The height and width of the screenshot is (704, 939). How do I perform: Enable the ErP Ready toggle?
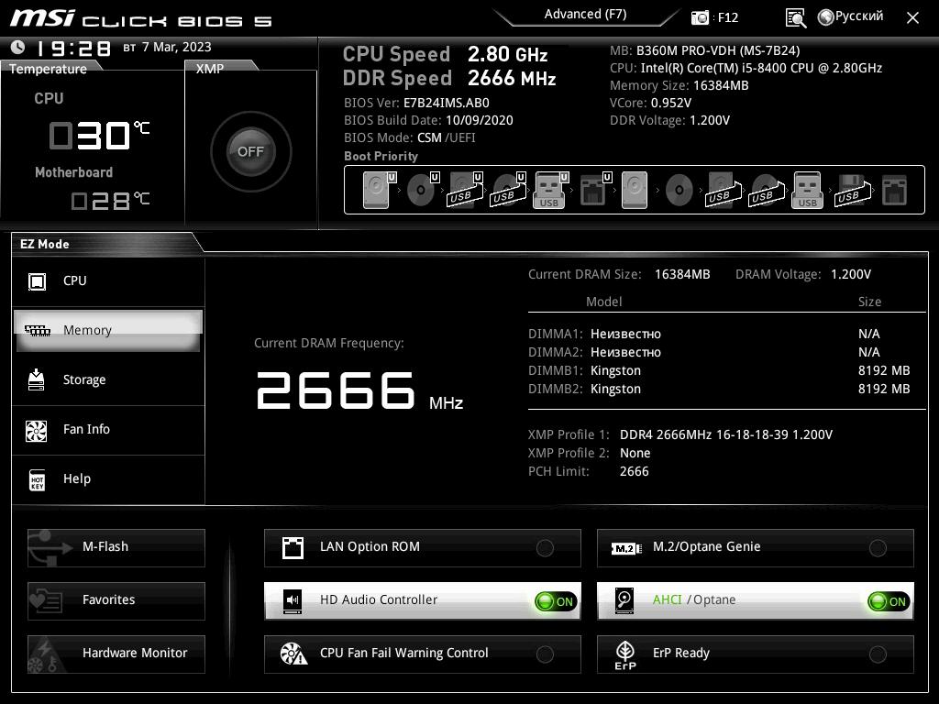point(878,654)
